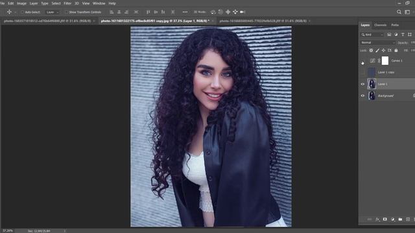
Task: Open the layer filter Kind dropdown
Action: [372, 34]
